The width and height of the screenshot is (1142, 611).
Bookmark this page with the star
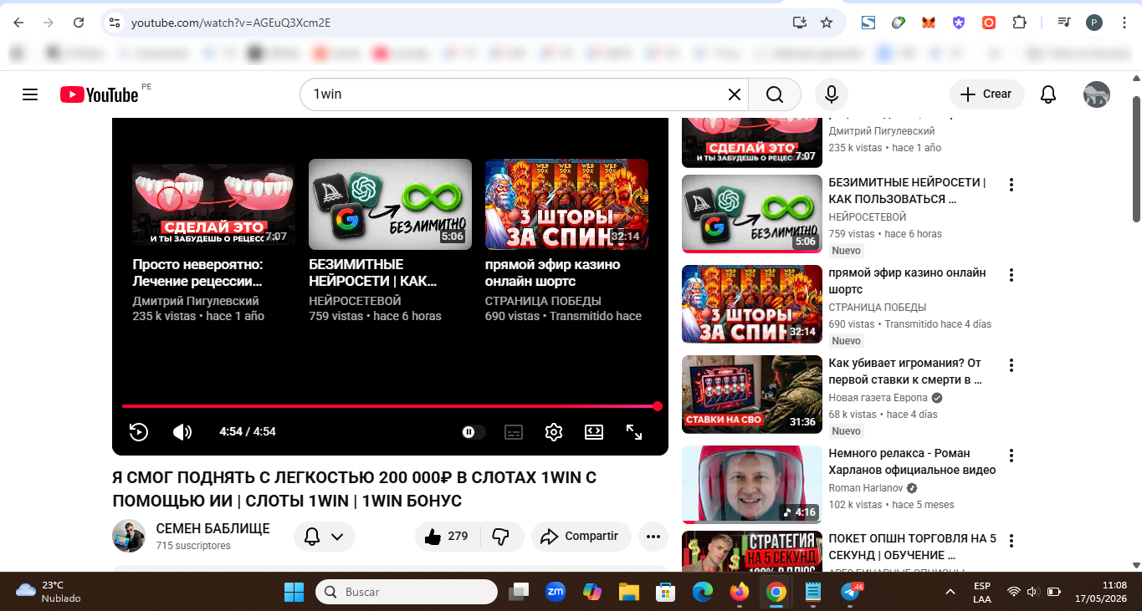[827, 23]
